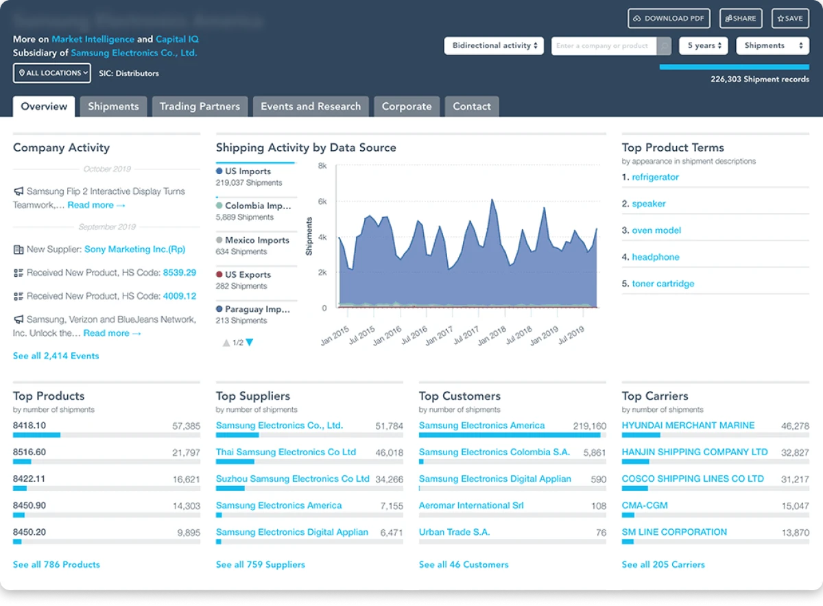Click the megaphone icon beside Samsung, Verizon news

click(x=19, y=319)
